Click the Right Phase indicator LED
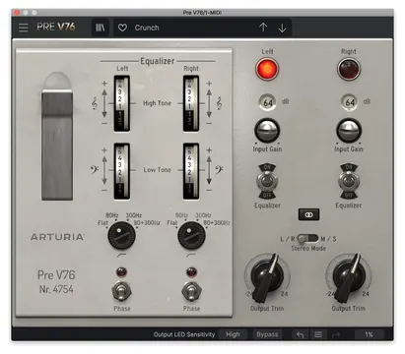Image resolution: width=405 pixels, height=354 pixels. [191, 272]
